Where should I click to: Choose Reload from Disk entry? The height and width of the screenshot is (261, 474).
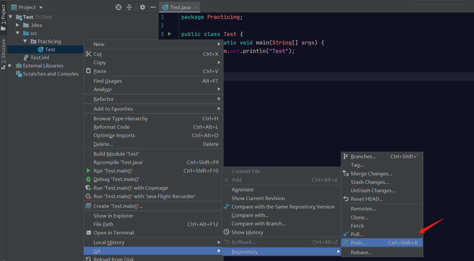(x=153, y=258)
